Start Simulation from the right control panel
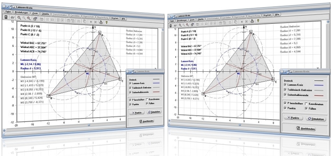Screen dimensions: 332x156 [x=316, y=119]
